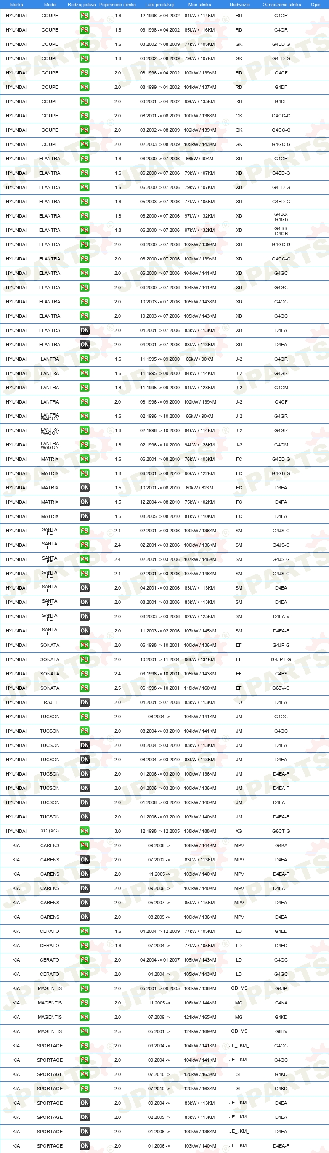329x1153 pixels.
Task: Click diesel ON icon for SANTA FE 92kW / 125KM
Action: point(84,616)
